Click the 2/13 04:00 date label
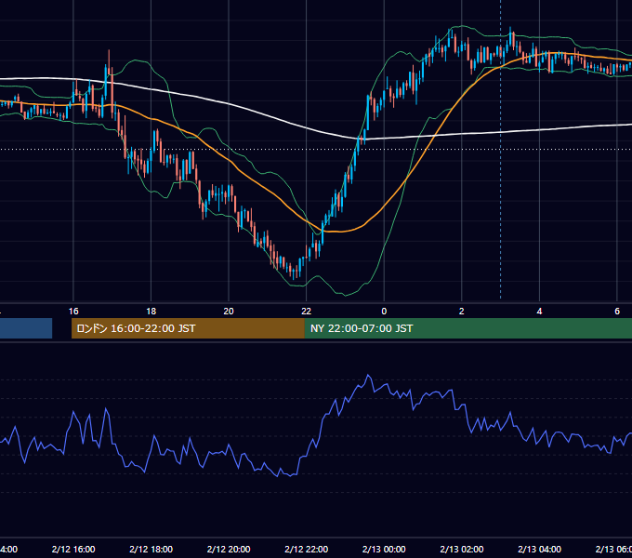 click(539, 549)
